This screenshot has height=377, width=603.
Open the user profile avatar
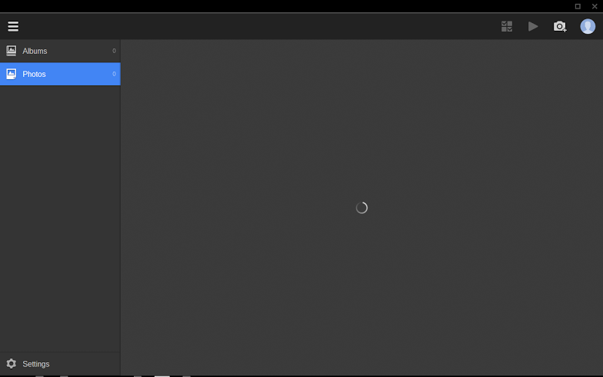[588, 26]
